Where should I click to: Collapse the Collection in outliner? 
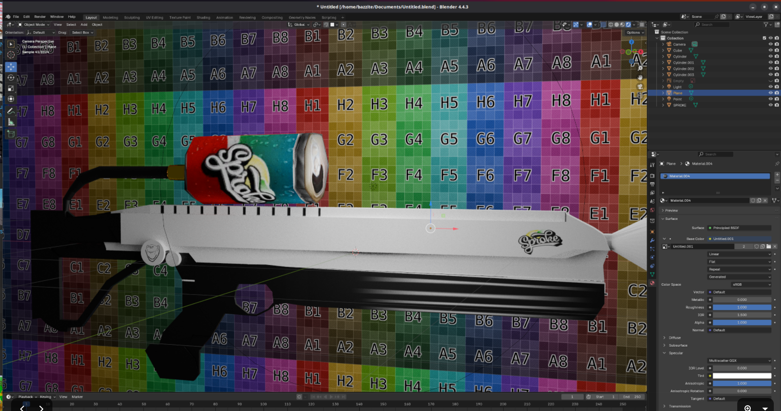pyautogui.click(x=657, y=38)
